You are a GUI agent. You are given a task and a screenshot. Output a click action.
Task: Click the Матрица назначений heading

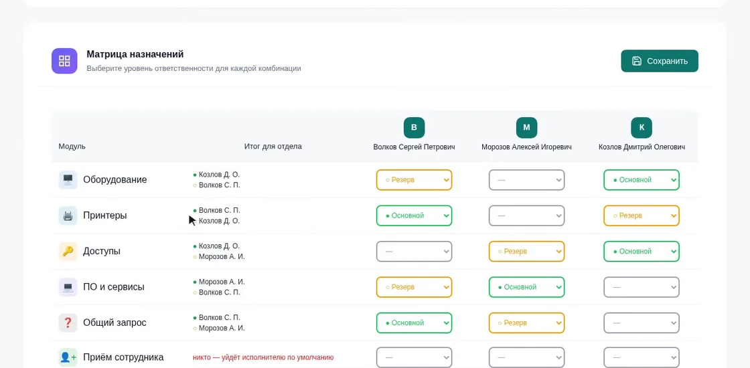pyautogui.click(x=135, y=54)
